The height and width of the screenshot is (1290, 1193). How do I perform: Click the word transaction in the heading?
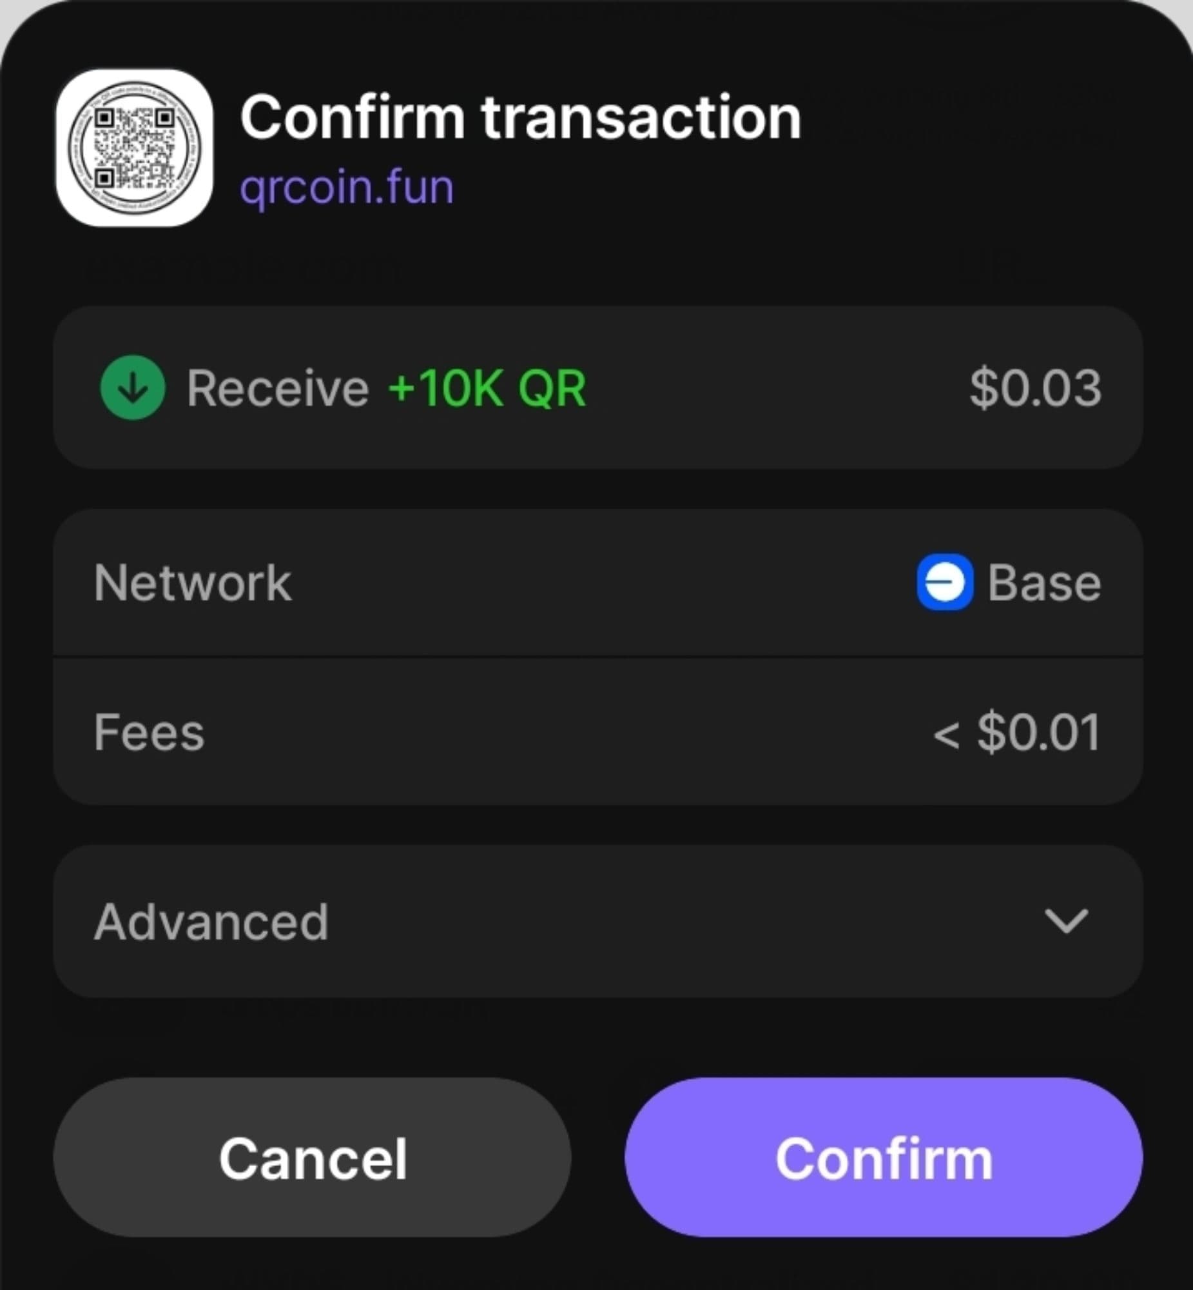tap(641, 117)
